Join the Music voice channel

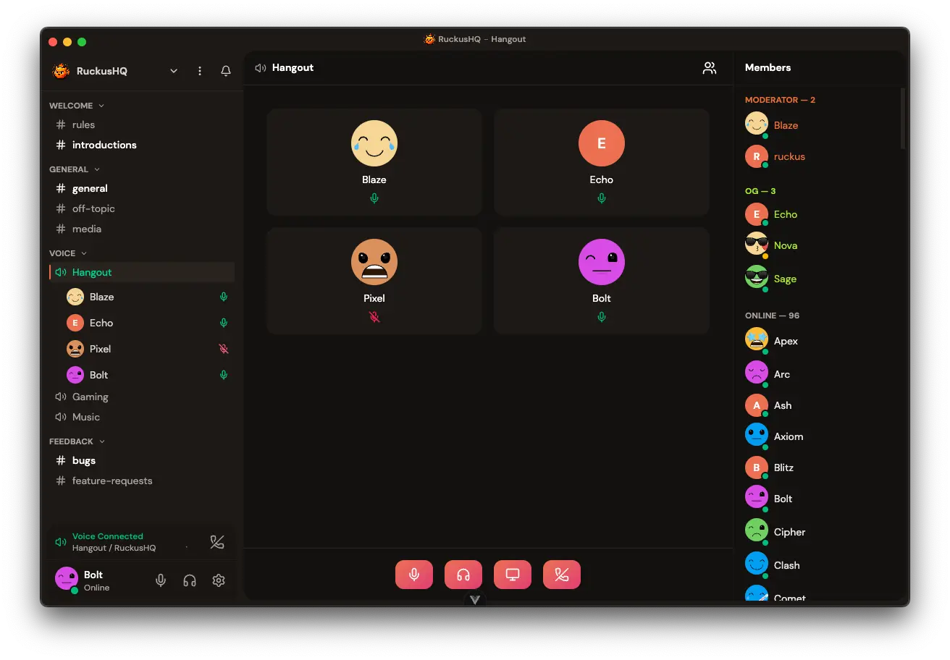[142, 417]
